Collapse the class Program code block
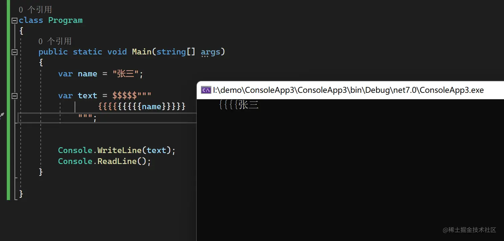The height and width of the screenshot is (241, 504). [x=14, y=21]
